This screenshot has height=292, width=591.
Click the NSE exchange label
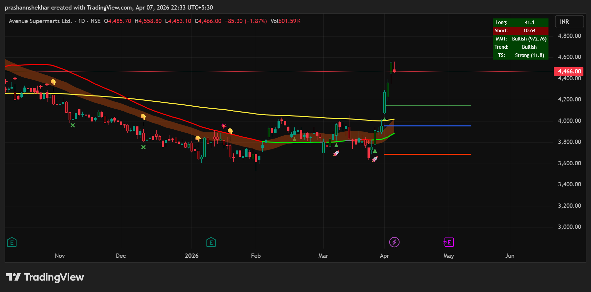(96, 21)
